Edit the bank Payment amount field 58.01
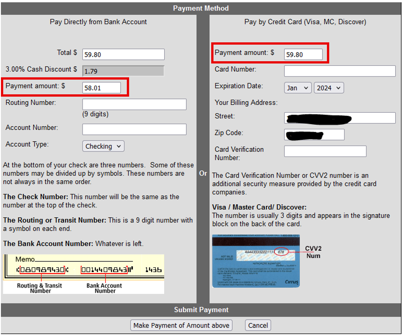Image resolution: width=403 pixels, height=335 pixels. 101,87
